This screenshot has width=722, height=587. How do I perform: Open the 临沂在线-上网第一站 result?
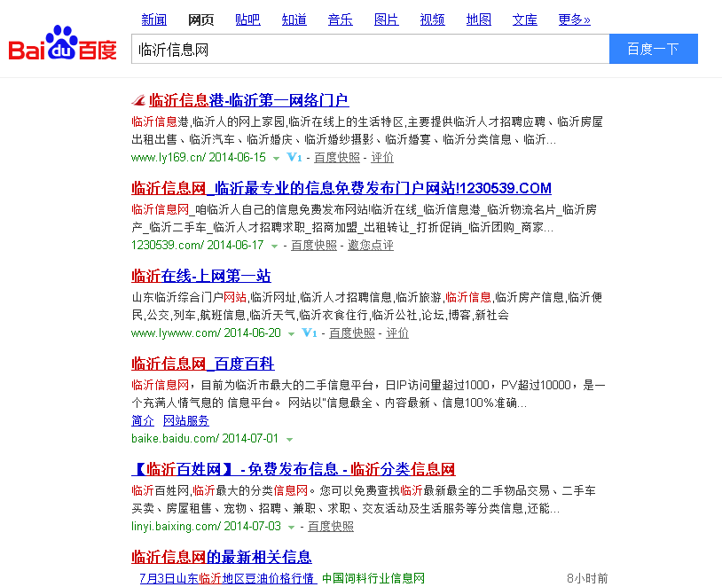pyautogui.click(x=201, y=276)
